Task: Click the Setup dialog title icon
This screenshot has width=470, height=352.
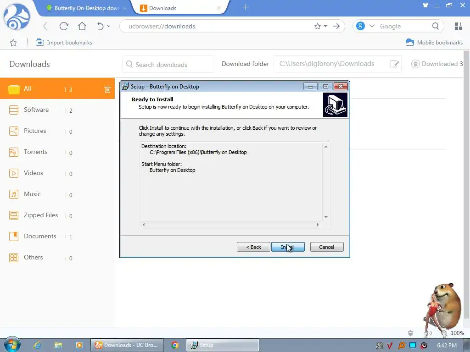Action: click(x=125, y=87)
